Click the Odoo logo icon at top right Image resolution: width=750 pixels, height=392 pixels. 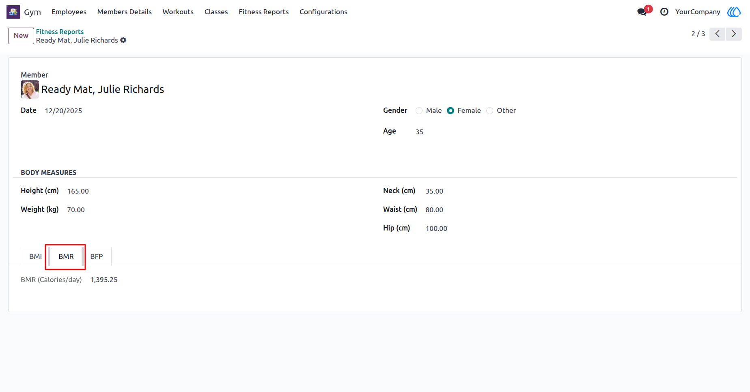(x=734, y=12)
